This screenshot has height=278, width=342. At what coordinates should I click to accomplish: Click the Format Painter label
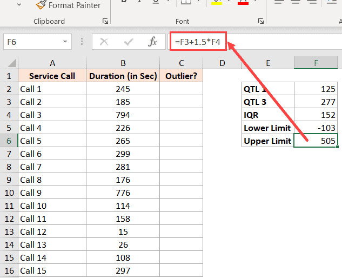click(75, 5)
